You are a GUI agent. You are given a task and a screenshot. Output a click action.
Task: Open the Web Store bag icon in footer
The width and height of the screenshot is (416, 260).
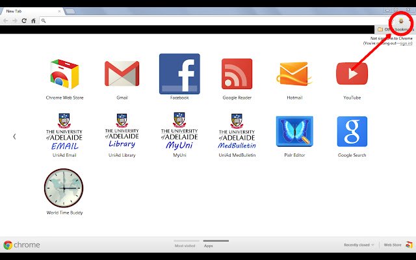click(x=409, y=245)
